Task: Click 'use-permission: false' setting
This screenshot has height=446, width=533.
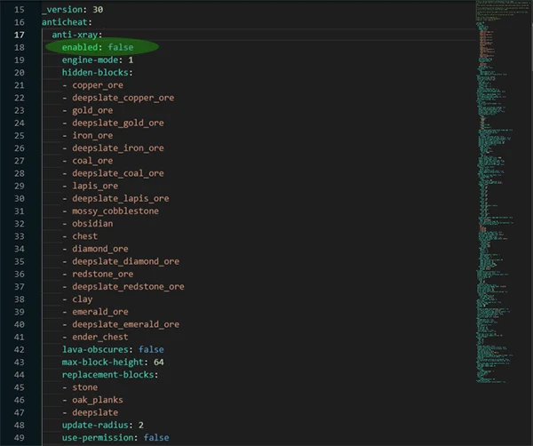Action: point(115,437)
